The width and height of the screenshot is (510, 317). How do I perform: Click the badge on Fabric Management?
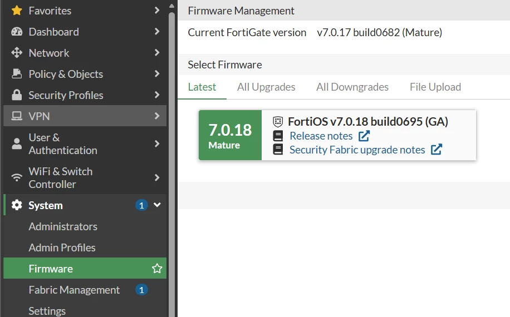141,290
